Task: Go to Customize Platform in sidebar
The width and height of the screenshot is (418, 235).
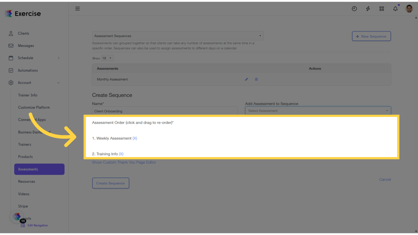Action: [x=34, y=107]
